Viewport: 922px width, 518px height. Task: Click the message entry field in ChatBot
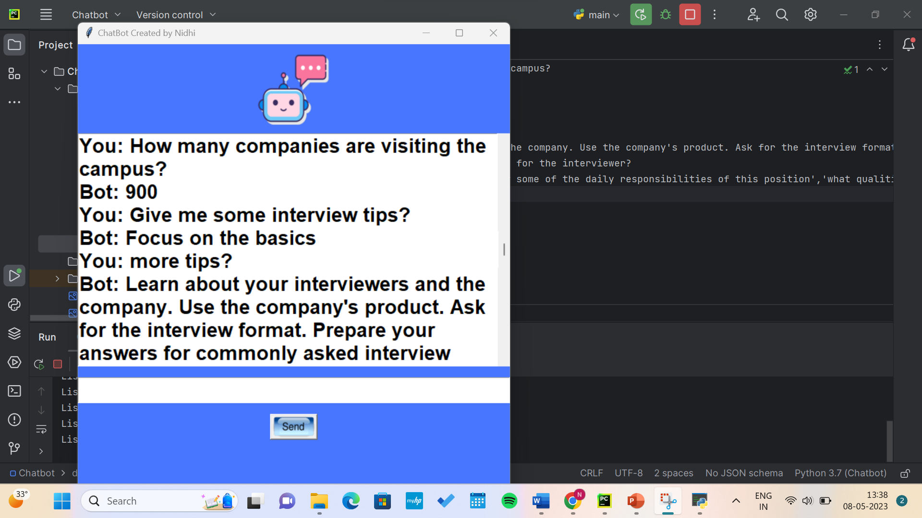[x=293, y=390]
